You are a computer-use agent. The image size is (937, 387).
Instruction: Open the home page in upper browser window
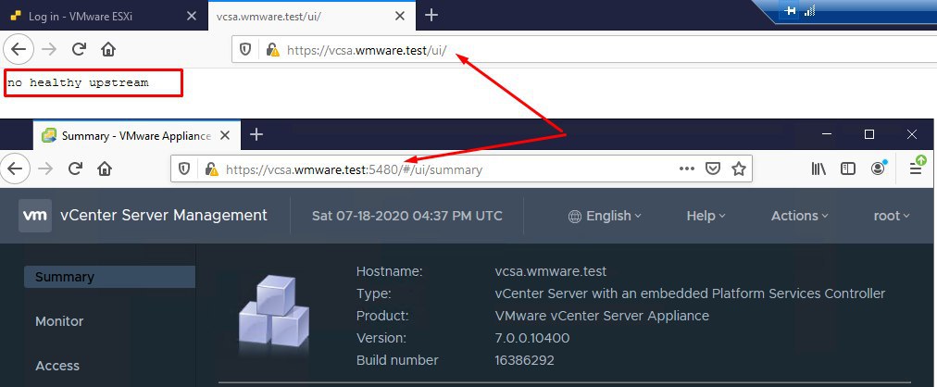point(108,49)
